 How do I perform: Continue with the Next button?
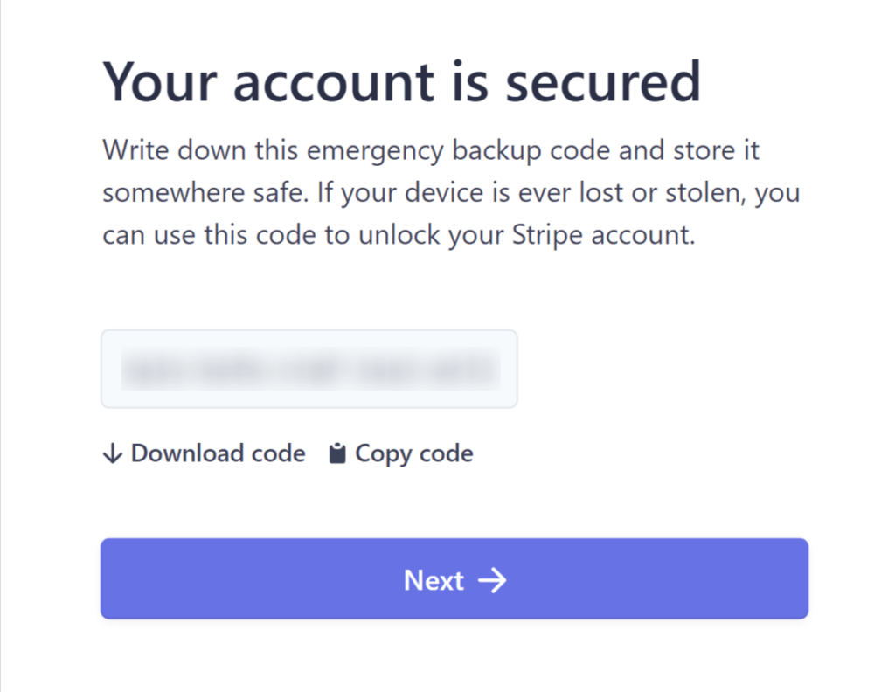click(x=454, y=578)
